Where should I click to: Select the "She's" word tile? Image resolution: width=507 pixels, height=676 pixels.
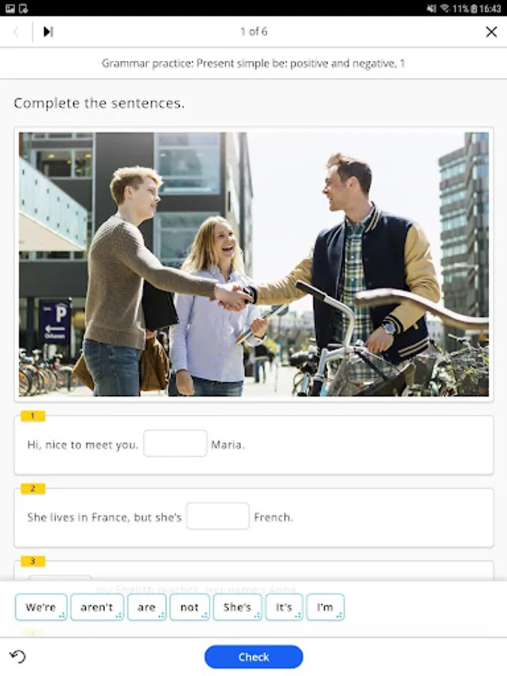[237, 607]
